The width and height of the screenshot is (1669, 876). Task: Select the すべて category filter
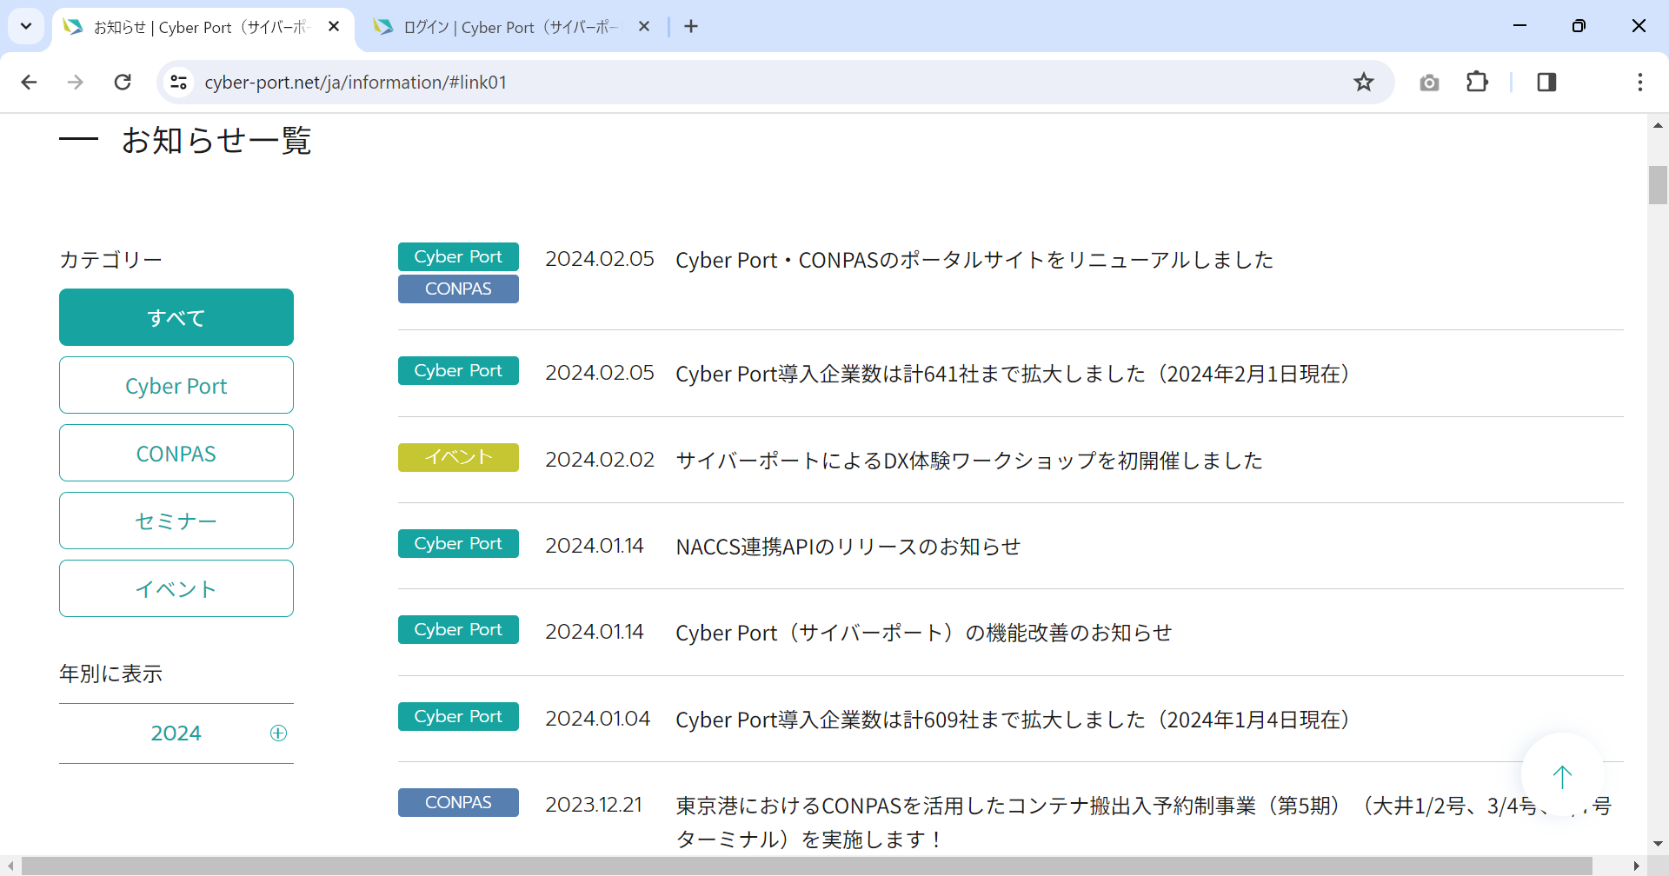pyautogui.click(x=176, y=317)
